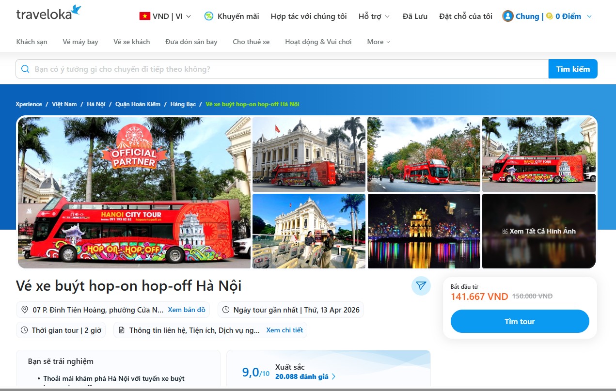
Task: Click the search magnifier icon
Action: (x=25, y=69)
